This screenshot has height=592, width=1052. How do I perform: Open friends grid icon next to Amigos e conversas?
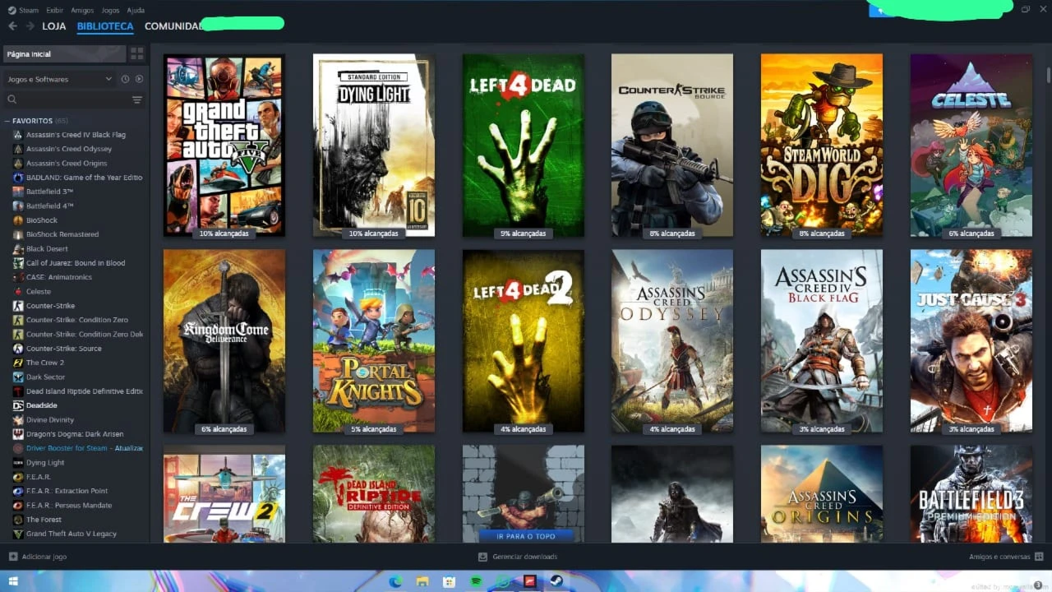pos(1040,557)
